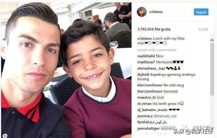Click the selfie photo of the post
Viewport: 217px width, 138px height.
(x=66, y=70)
